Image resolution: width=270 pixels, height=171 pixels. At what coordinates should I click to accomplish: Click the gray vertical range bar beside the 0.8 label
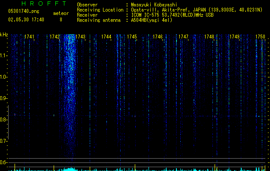(8, 122)
